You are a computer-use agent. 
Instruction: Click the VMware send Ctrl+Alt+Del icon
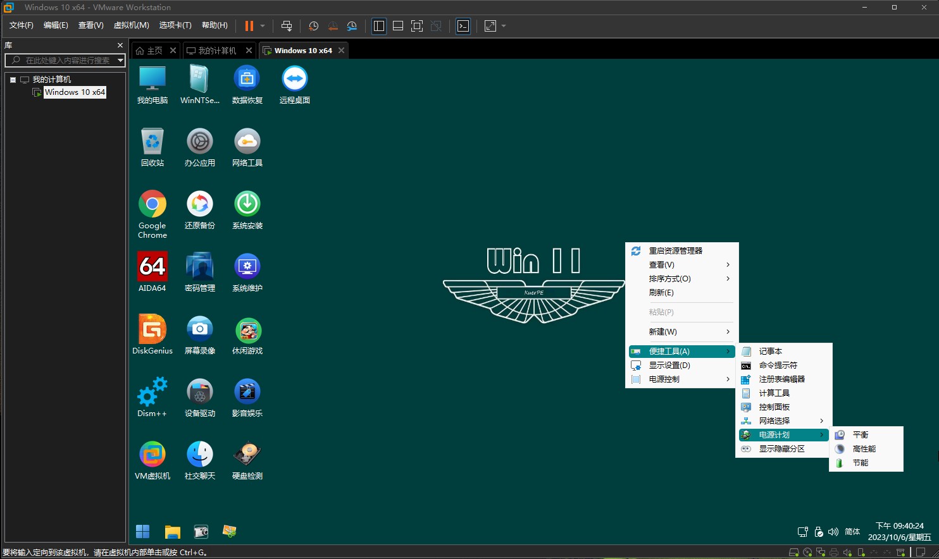point(287,26)
